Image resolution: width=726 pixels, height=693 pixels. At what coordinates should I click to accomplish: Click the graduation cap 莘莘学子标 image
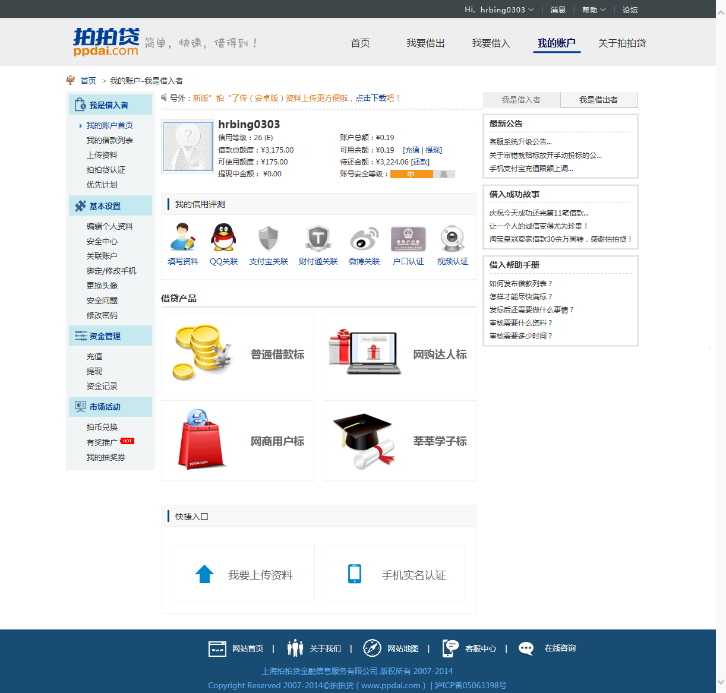(x=364, y=441)
